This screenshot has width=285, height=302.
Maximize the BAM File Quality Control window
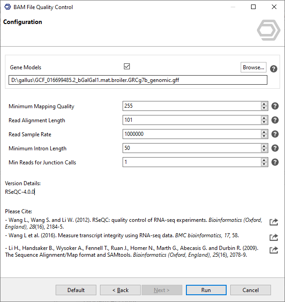point(253,7)
